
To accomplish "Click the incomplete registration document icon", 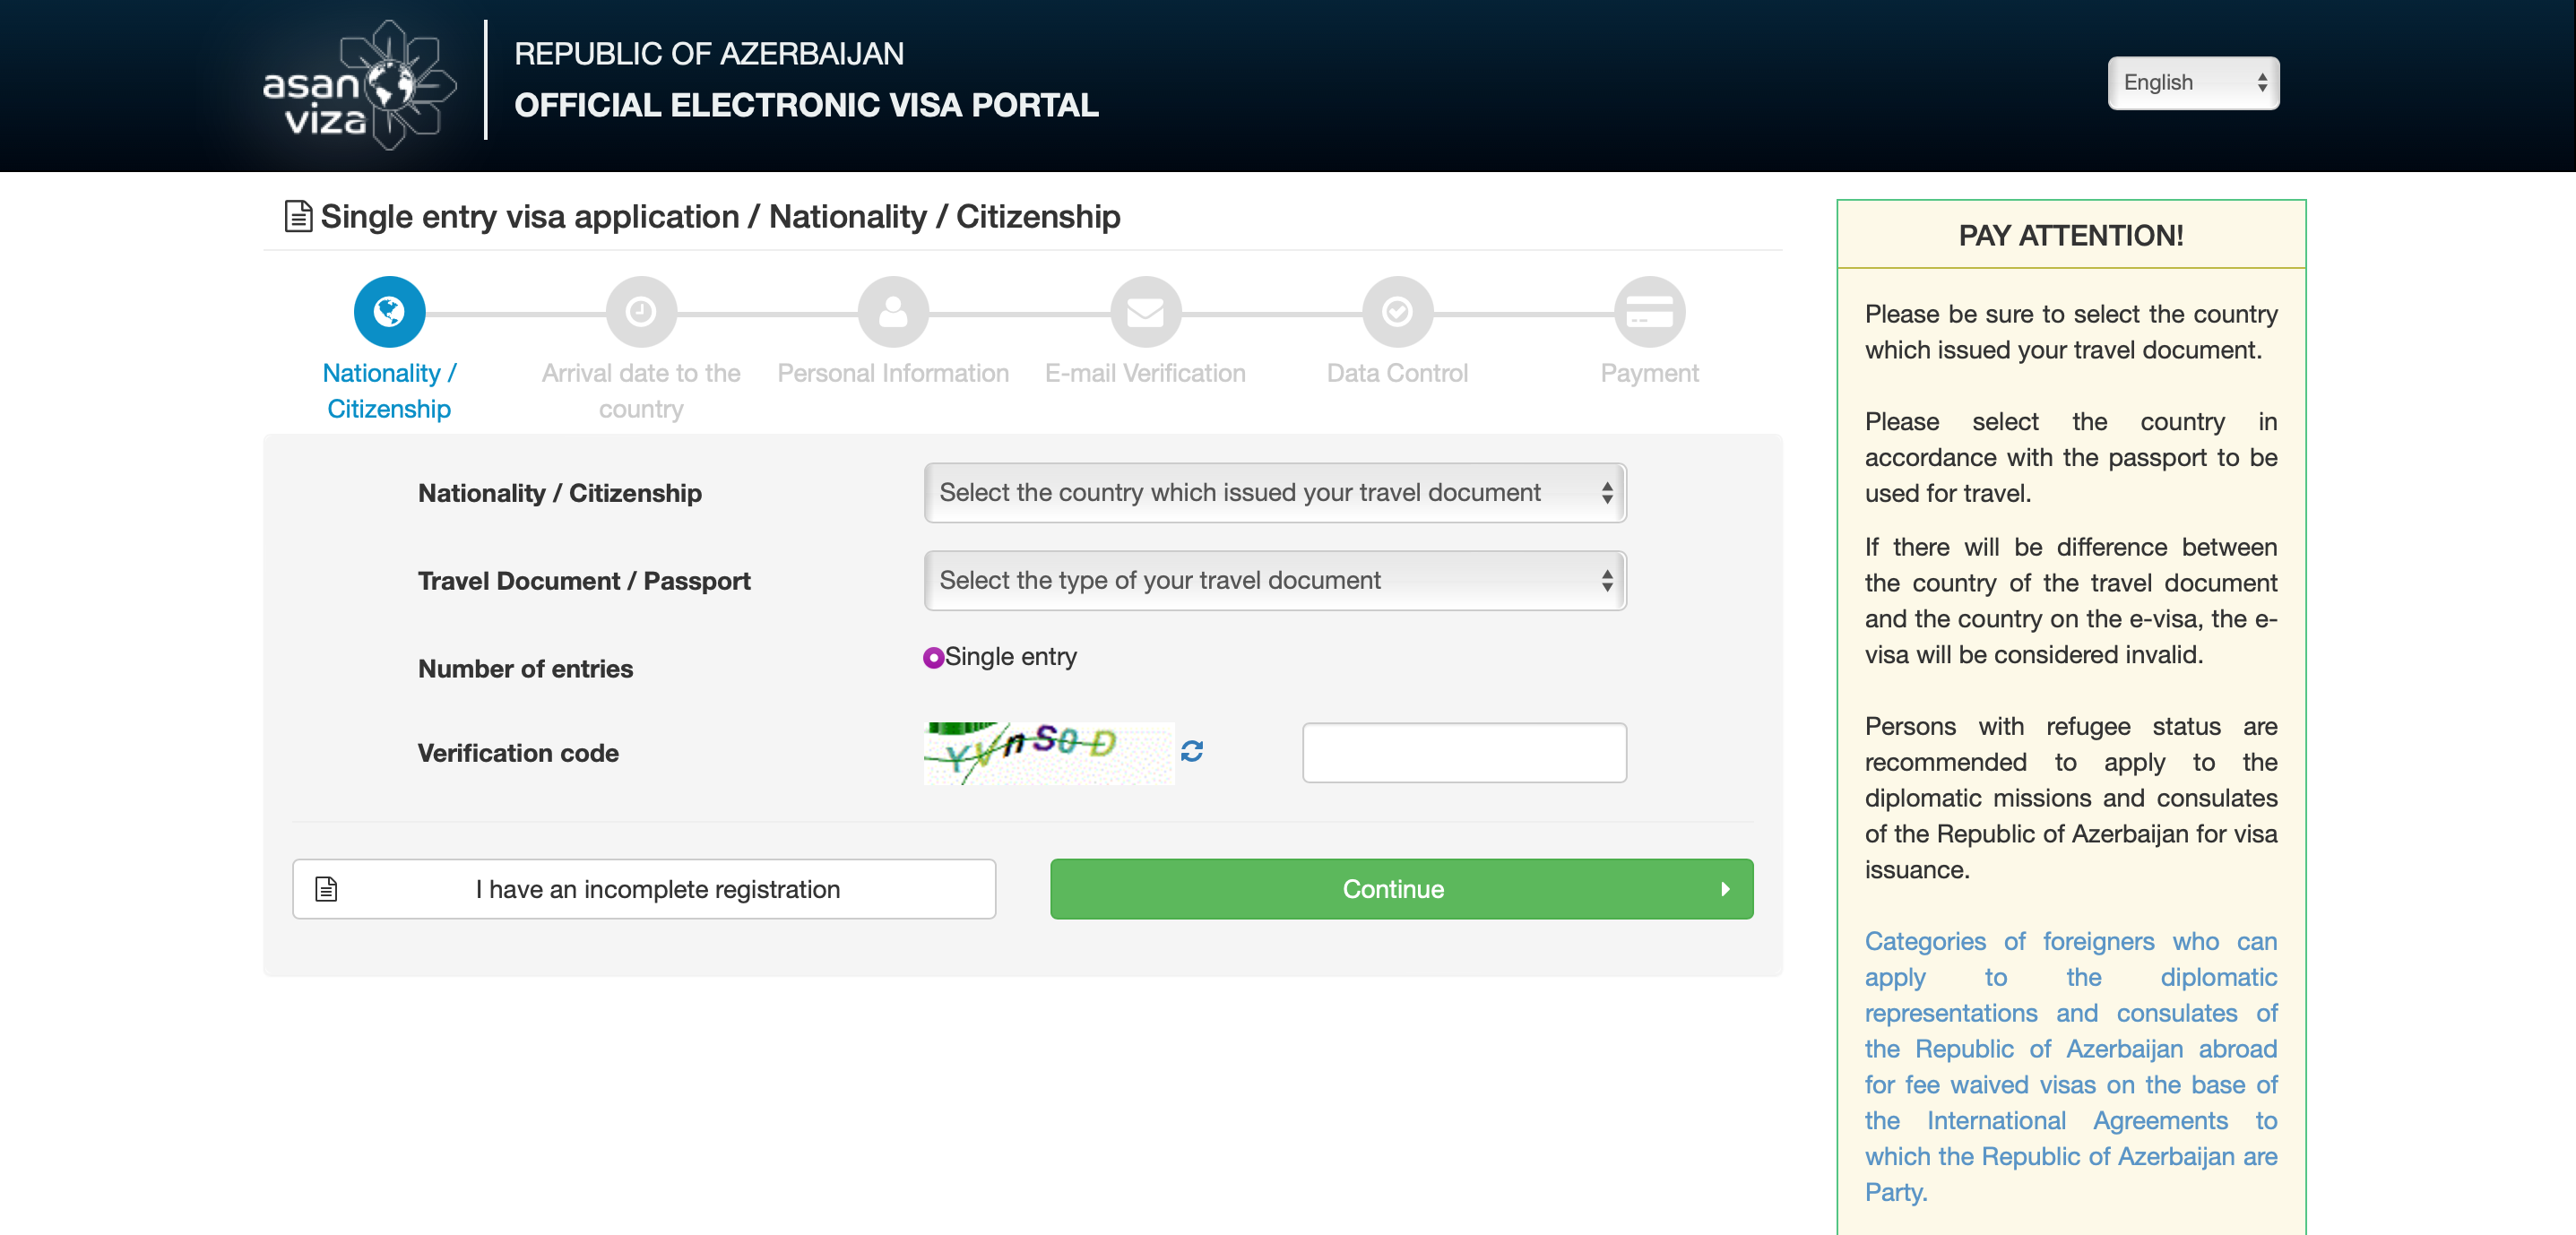I will point(329,888).
